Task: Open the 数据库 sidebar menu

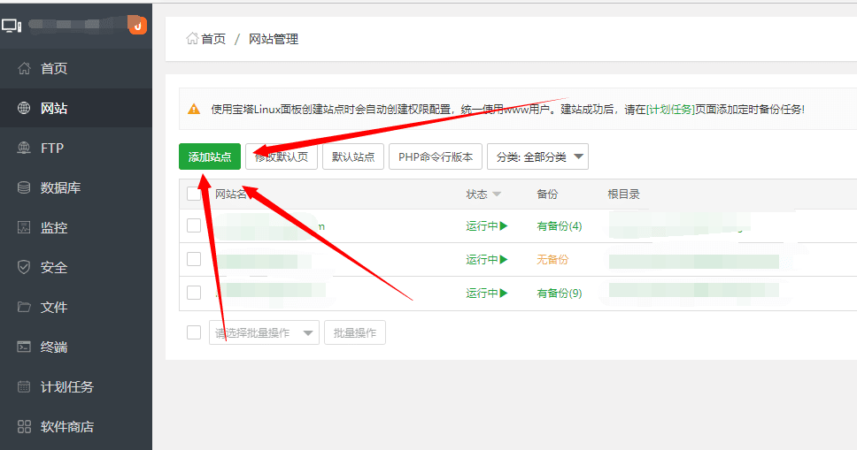Action: pos(76,187)
